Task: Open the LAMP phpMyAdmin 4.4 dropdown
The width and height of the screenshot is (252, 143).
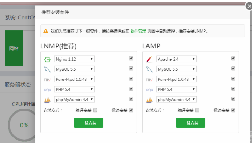Action: tap(176, 99)
